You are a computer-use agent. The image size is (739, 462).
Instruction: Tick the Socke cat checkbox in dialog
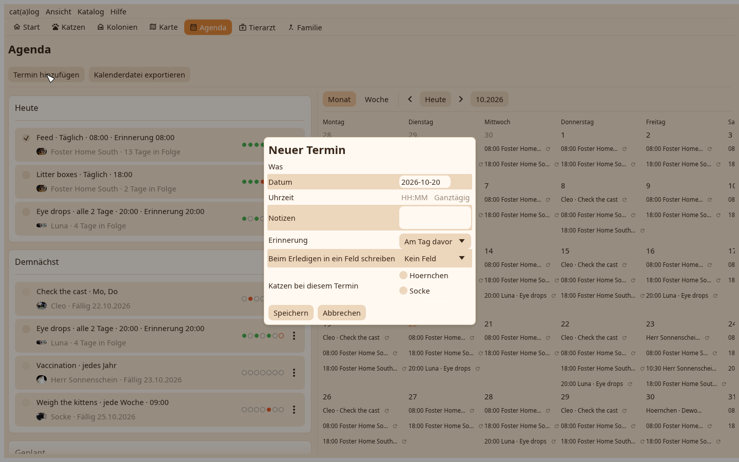[x=403, y=291]
